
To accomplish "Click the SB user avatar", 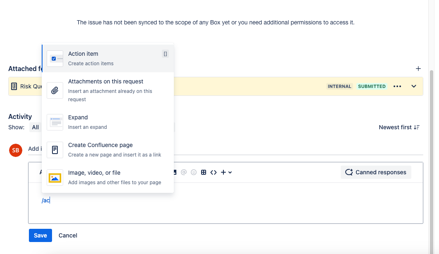I will point(15,150).
